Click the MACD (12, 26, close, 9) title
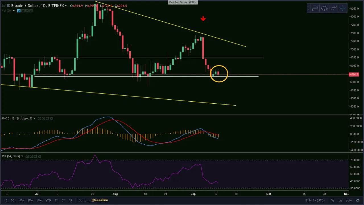 point(17,118)
